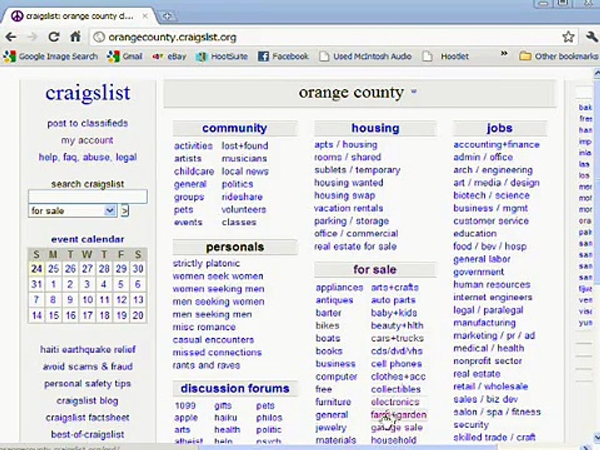This screenshot has height=450, width=600.
Task: Bookmark this page with the star icon
Action: click(x=568, y=37)
